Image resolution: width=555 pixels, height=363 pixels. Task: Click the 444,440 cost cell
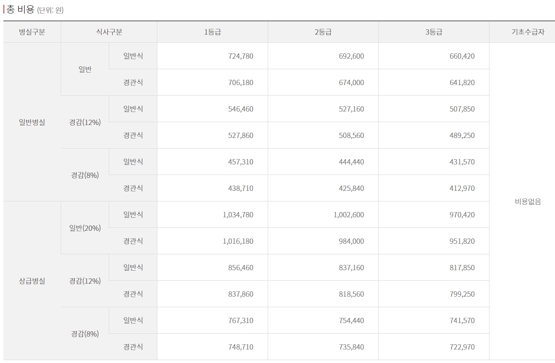(x=351, y=162)
